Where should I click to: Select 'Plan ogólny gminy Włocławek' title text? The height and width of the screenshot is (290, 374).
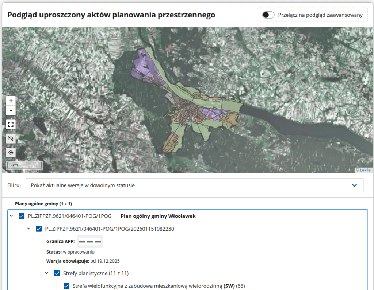(158, 216)
